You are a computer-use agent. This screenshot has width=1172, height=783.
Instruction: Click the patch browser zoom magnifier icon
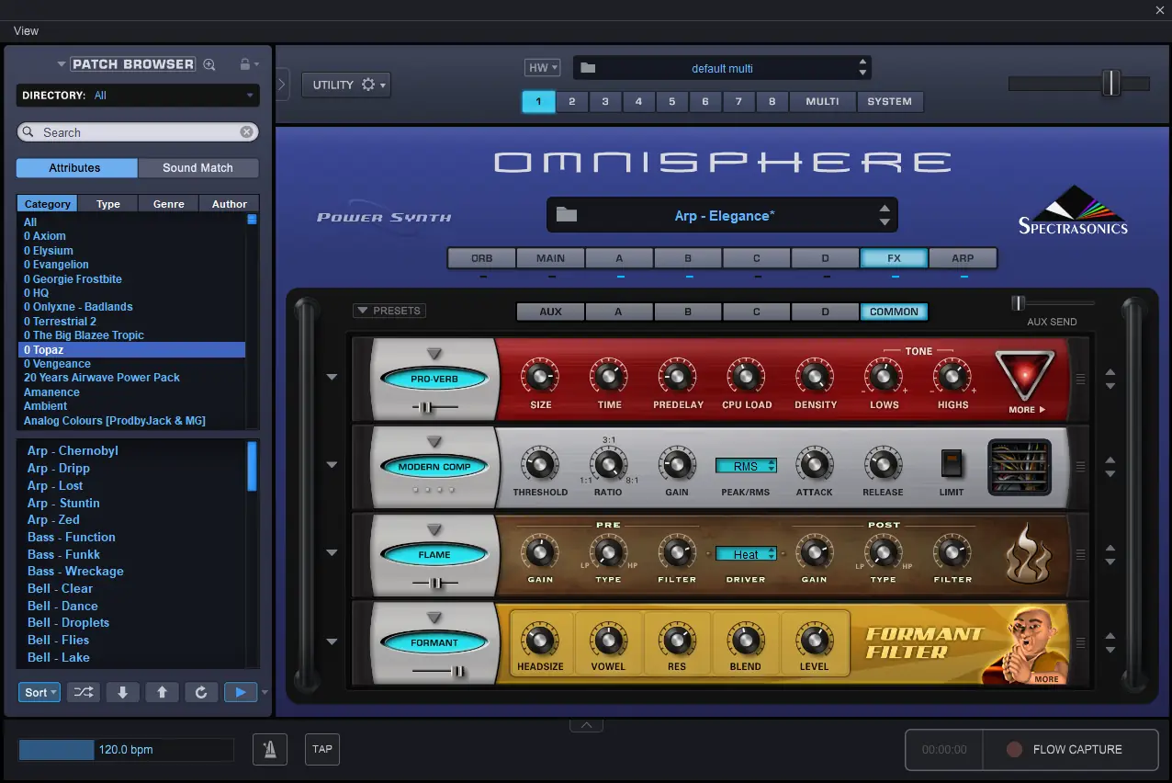[209, 64]
